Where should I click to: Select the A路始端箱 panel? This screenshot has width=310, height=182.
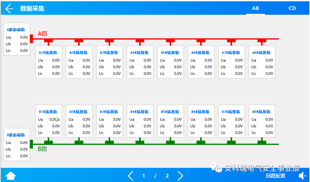click(17, 39)
